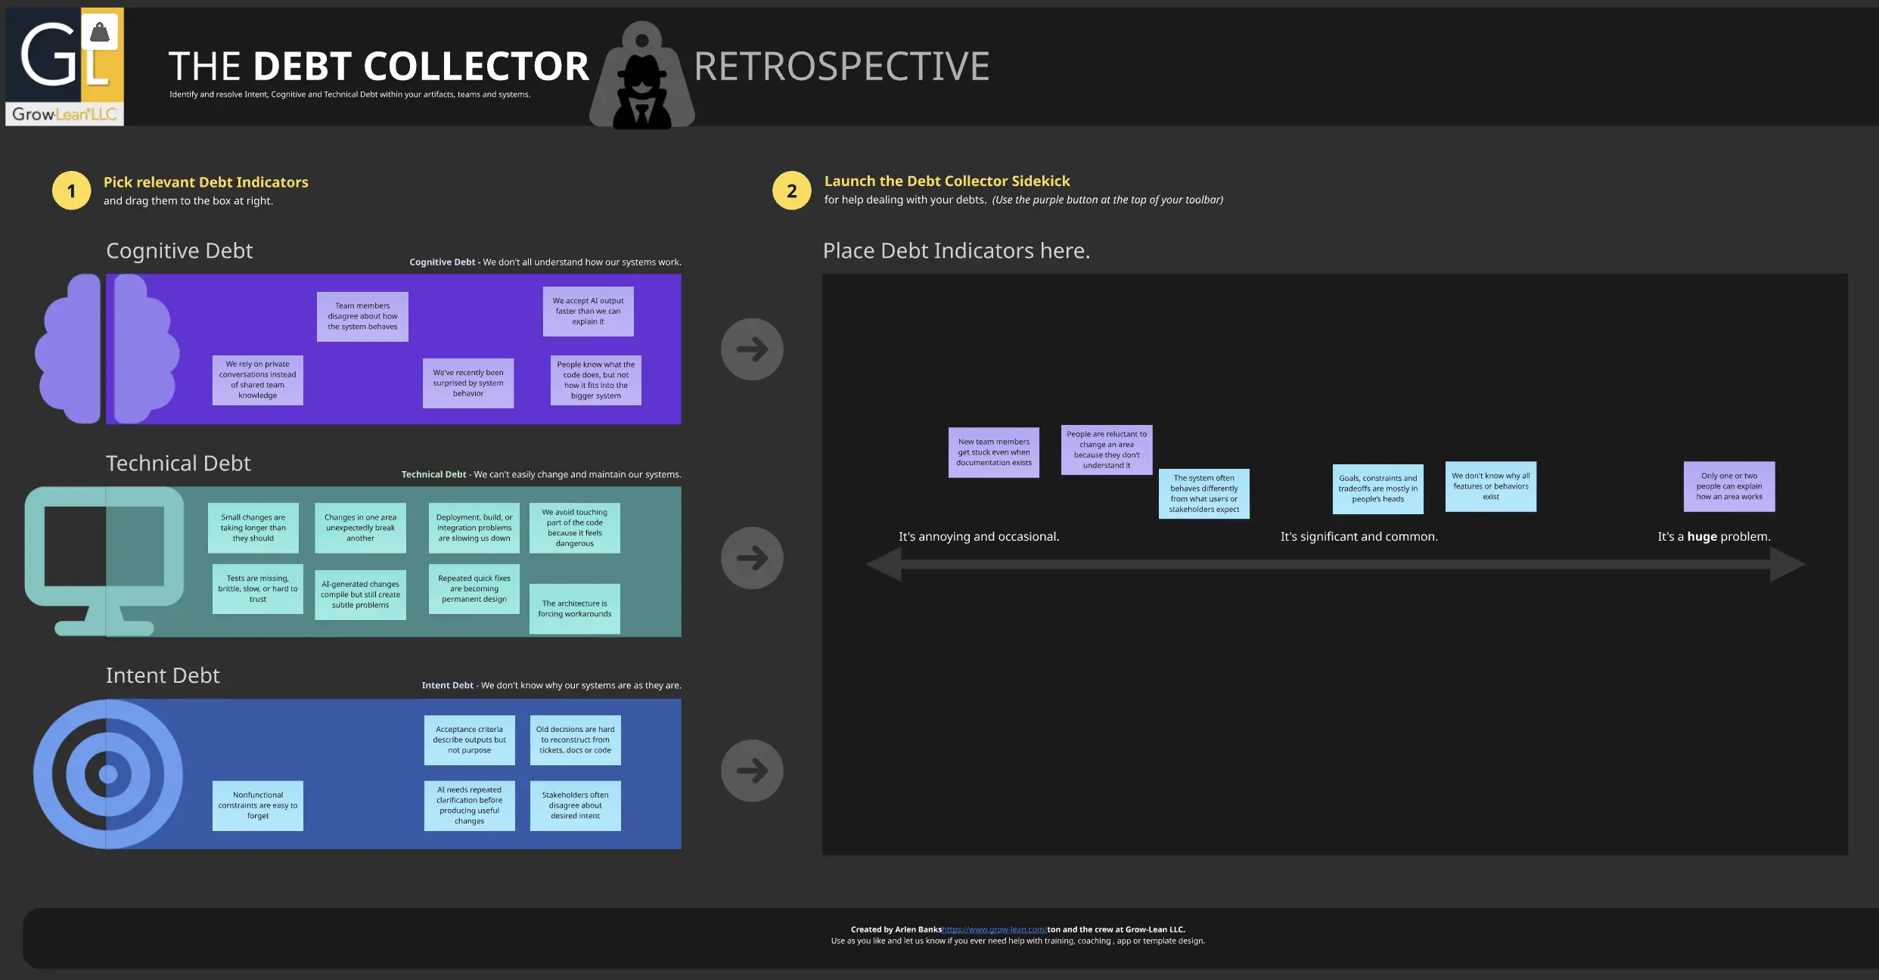Select 'Small changes are taking longer' sticky note
This screenshot has height=980, width=1879.
(253, 528)
